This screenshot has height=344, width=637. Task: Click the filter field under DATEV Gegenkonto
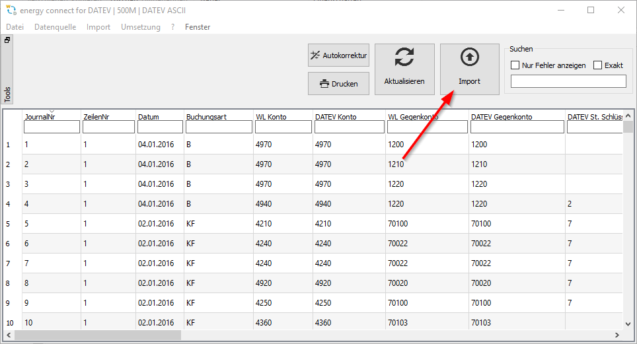tap(517, 127)
